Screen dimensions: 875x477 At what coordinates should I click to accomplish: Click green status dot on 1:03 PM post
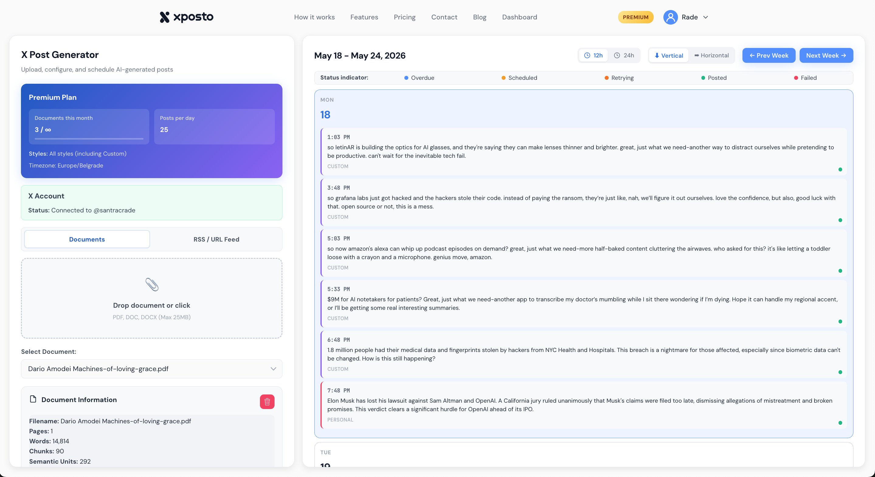(x=840, y=169)
